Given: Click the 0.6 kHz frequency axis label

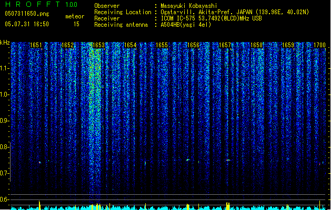Looking at the screenshot, I should (x=4, y=199).
